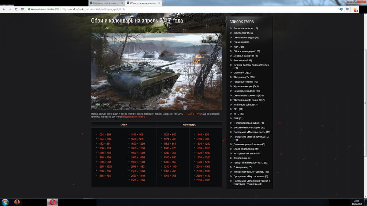367x206 pixels.
Task: Open the 'О Wargaming (7)' tag
Action: (x=243, y=167)
